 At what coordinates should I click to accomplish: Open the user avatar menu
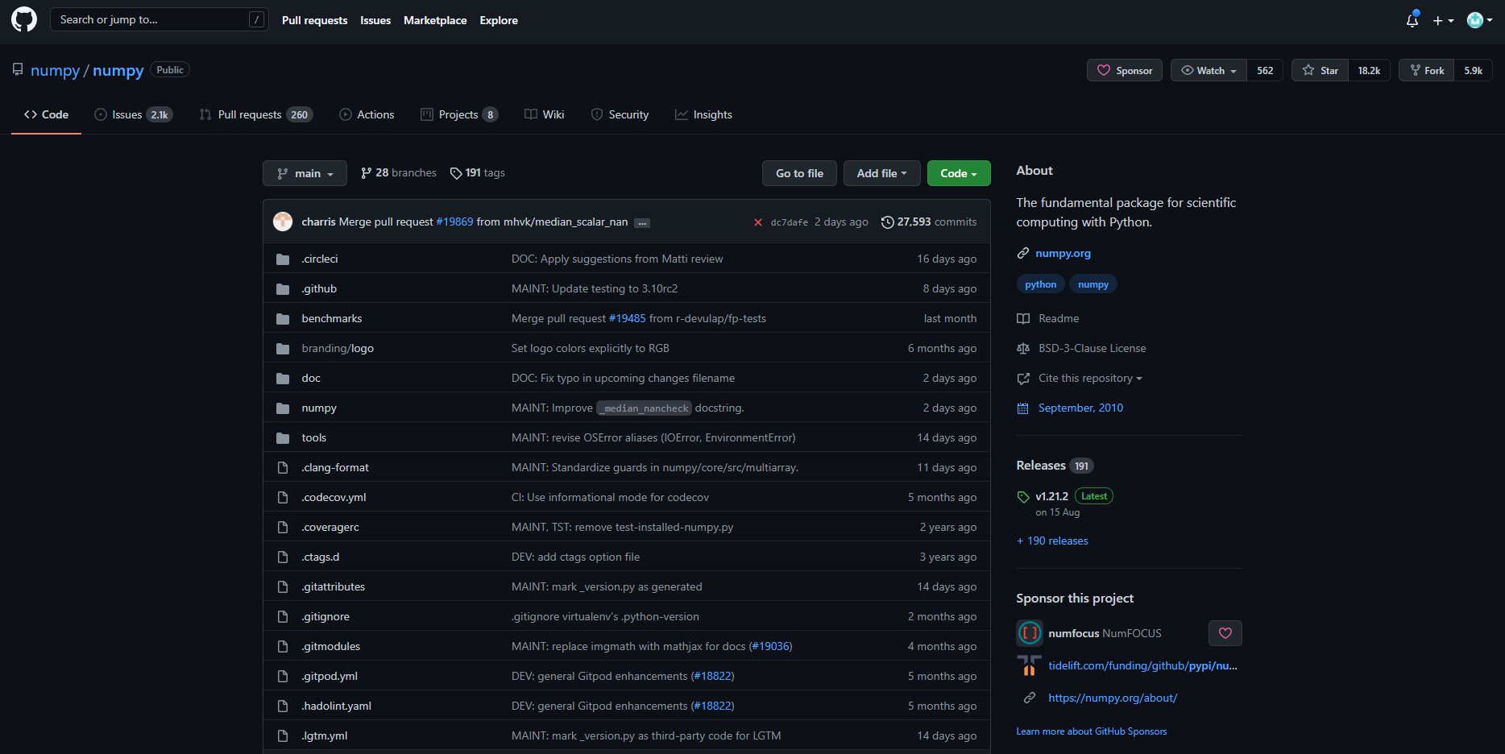(x=1479, y=20)
